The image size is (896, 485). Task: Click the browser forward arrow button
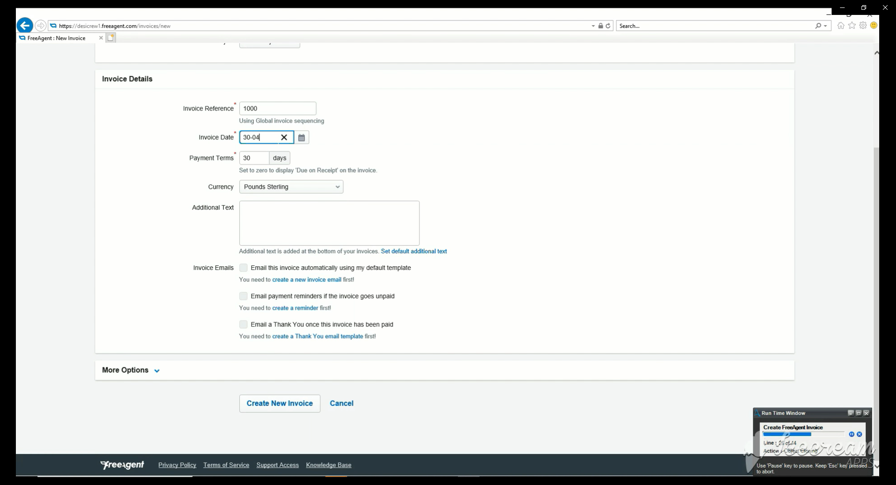pos(41,26)
